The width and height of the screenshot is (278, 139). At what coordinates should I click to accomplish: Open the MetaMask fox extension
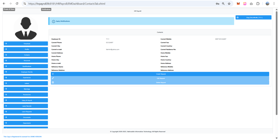238,3
